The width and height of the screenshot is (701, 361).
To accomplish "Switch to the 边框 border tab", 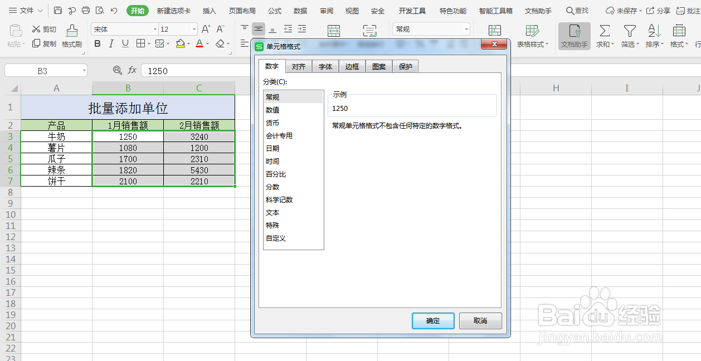I will pyautogui.click(x=352, y=66).
